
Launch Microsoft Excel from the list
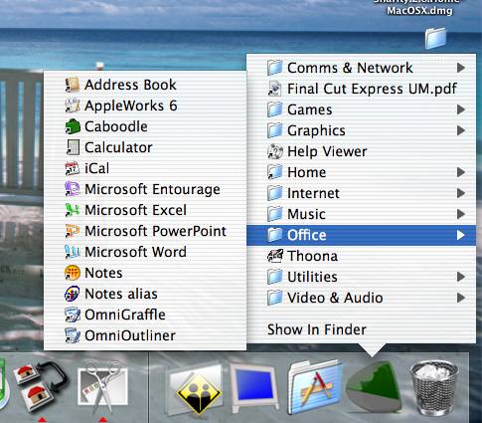coord(145,210)
